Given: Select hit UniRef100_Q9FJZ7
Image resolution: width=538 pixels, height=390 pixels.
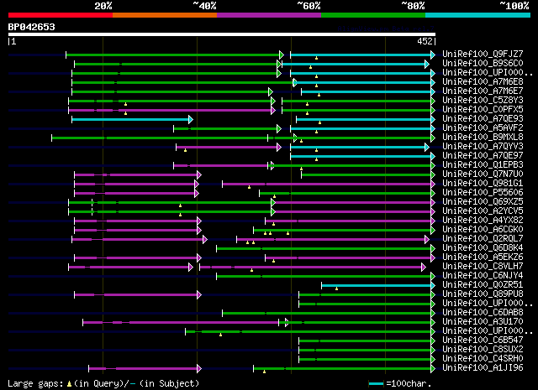Looking at the screenshot, I should coord(483,55).
